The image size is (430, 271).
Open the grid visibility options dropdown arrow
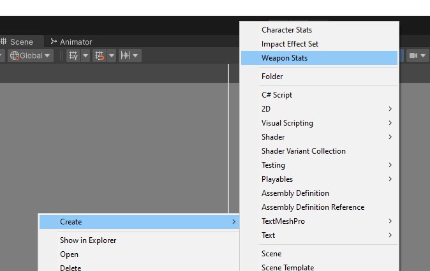[x=85, y=55]
